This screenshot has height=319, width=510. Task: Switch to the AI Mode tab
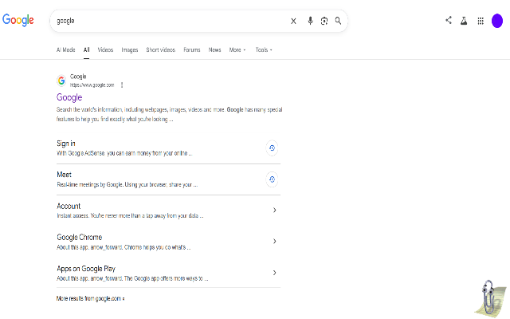click(65, 49)
